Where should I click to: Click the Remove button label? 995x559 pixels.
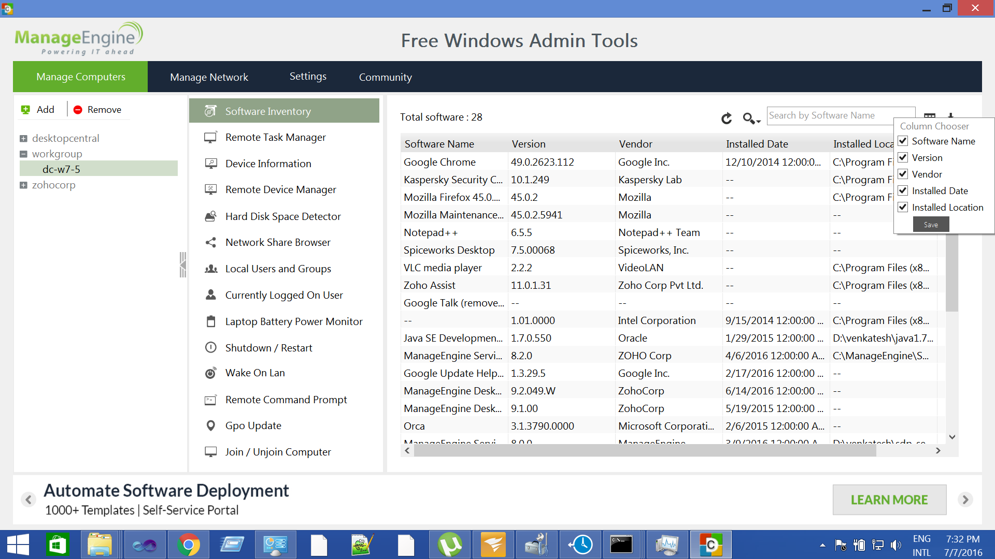tap(104, 110)
